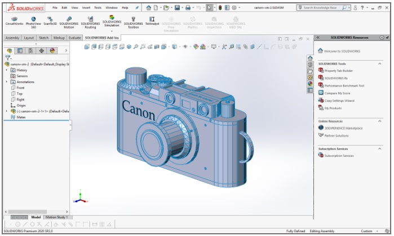
Task: Collapse the Online Resources section
Action: click(380, 121)
